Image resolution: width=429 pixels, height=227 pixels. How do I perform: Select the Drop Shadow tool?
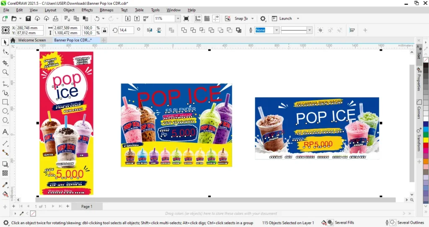pyautogui.click(x=5, y=164)
